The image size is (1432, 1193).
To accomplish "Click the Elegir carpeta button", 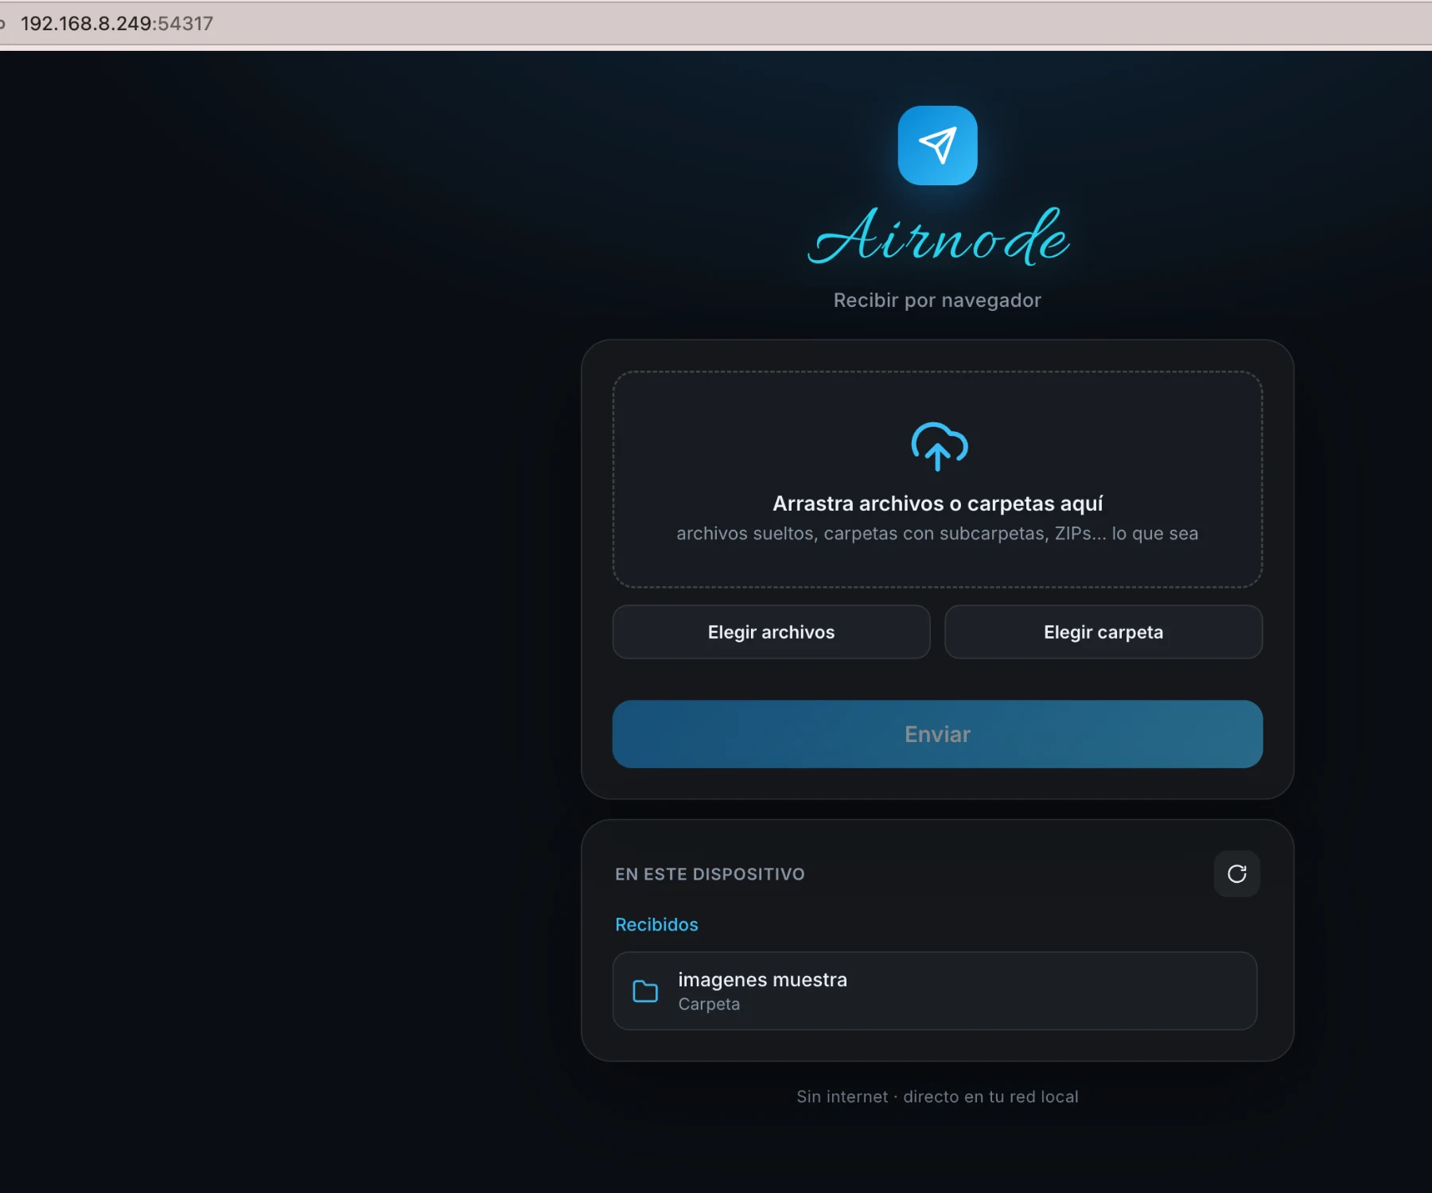I will (1103, 632).
